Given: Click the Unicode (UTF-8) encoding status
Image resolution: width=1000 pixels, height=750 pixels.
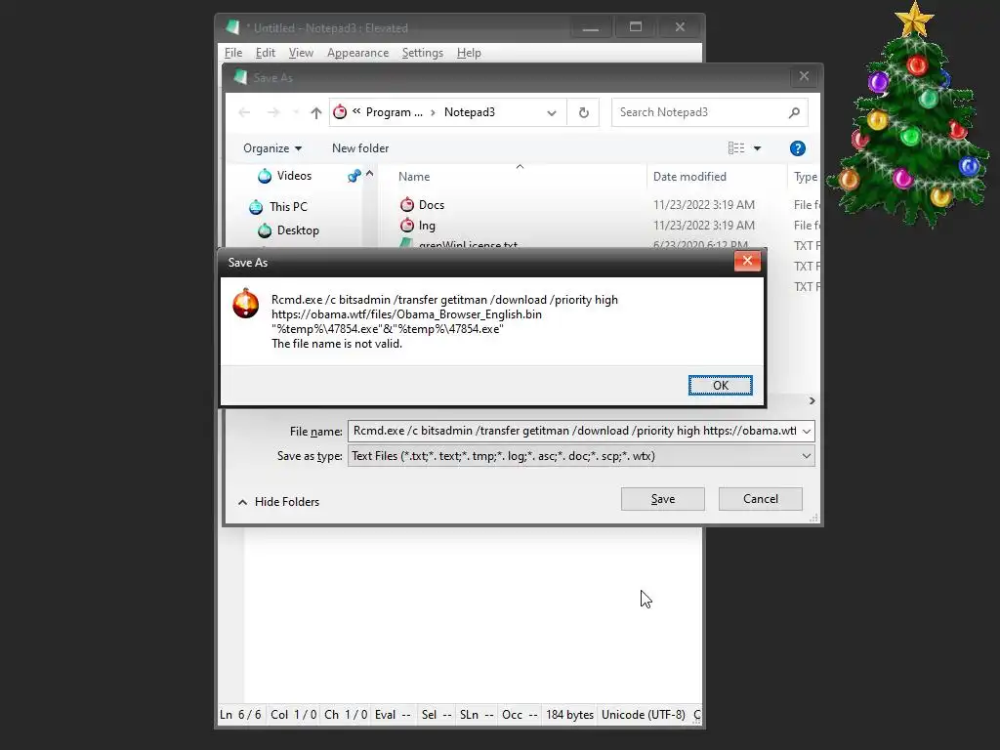Looking at the screenshot, I should coord(644,715).
